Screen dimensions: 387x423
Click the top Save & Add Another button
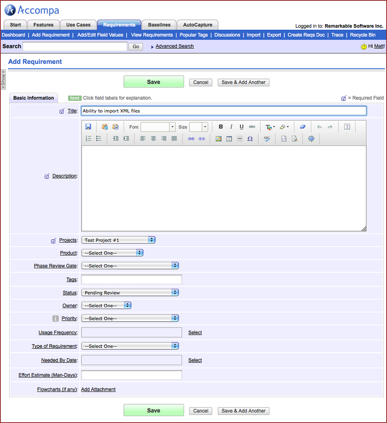pyautogui.click(x=244, y=82)
